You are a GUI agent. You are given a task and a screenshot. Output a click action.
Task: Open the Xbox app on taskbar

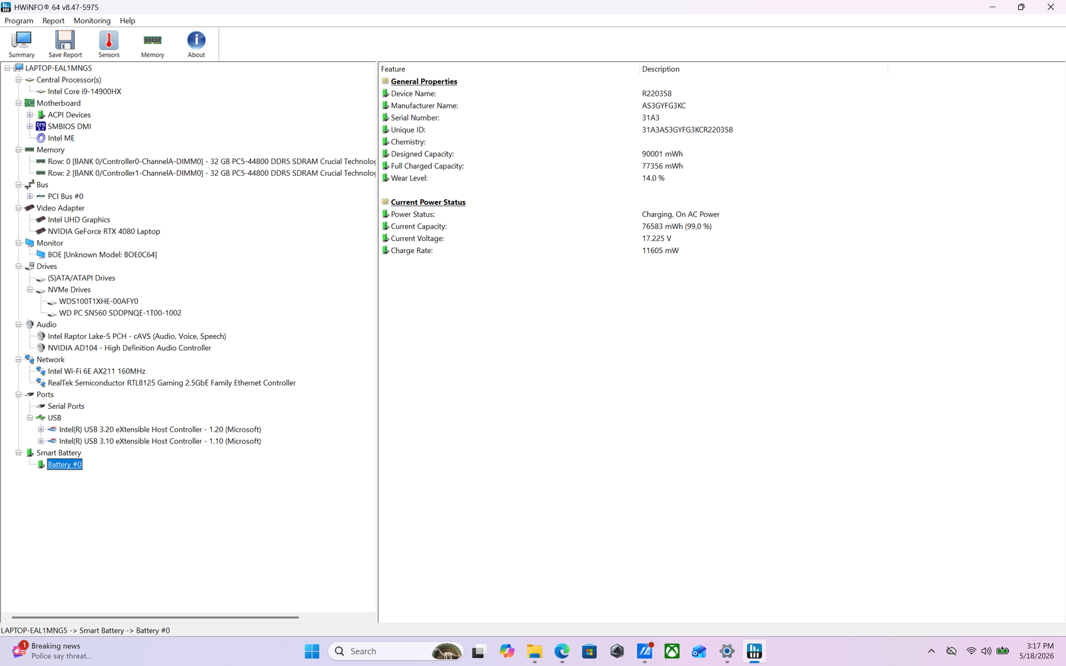coord(672,651)
